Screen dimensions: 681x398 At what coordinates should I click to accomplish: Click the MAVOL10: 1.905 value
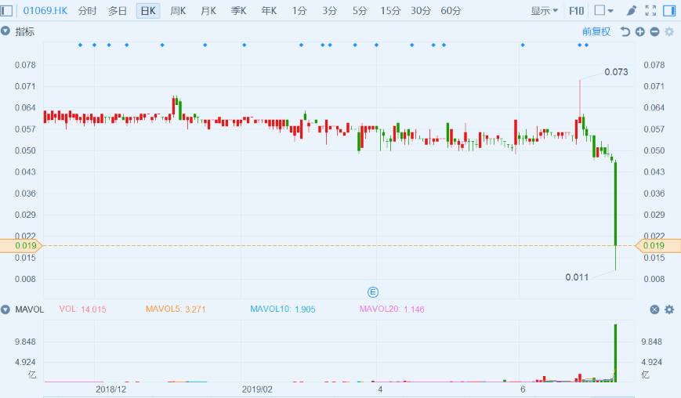pos(283,309)
